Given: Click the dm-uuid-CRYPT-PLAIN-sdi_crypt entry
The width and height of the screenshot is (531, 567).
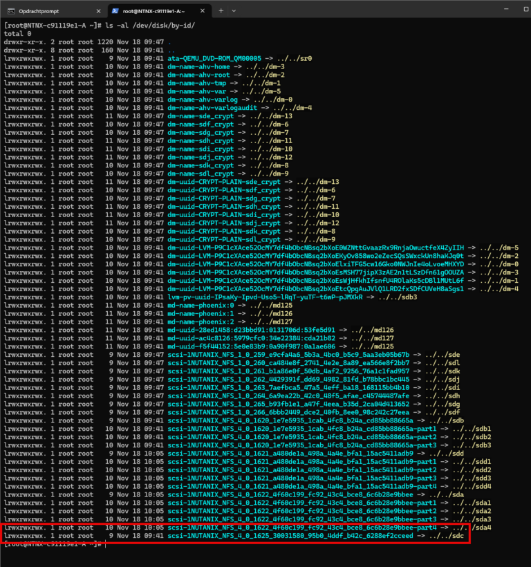Looking at the screenshot, I should tap(224, 215).
